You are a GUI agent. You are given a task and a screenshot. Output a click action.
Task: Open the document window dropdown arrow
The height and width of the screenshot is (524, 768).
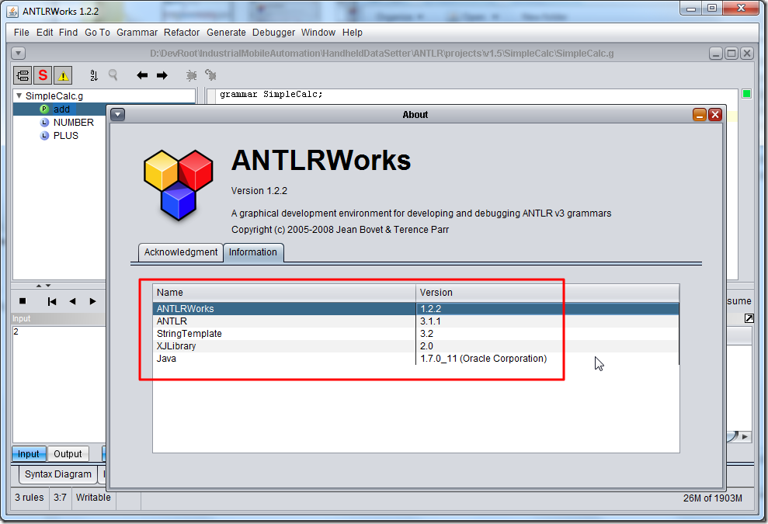click(18, 54)
